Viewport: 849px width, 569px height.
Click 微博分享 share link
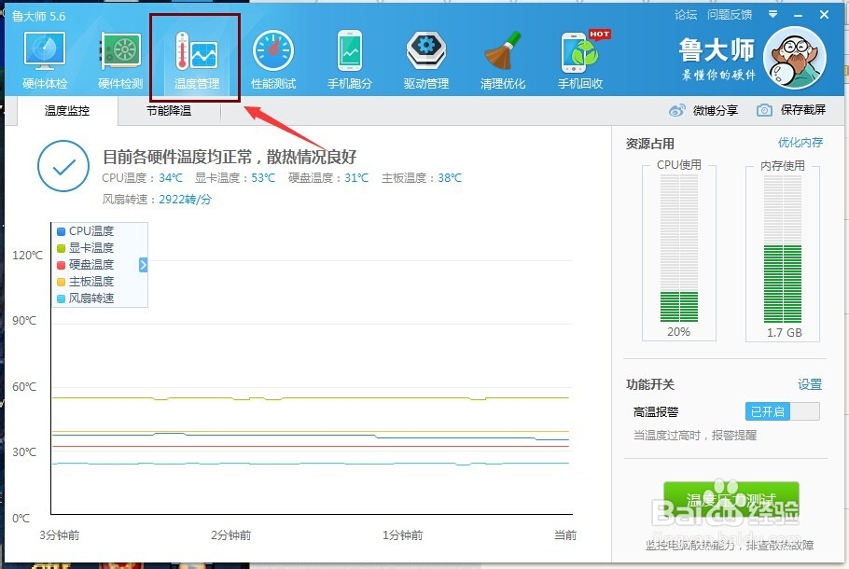click(716, 110)
